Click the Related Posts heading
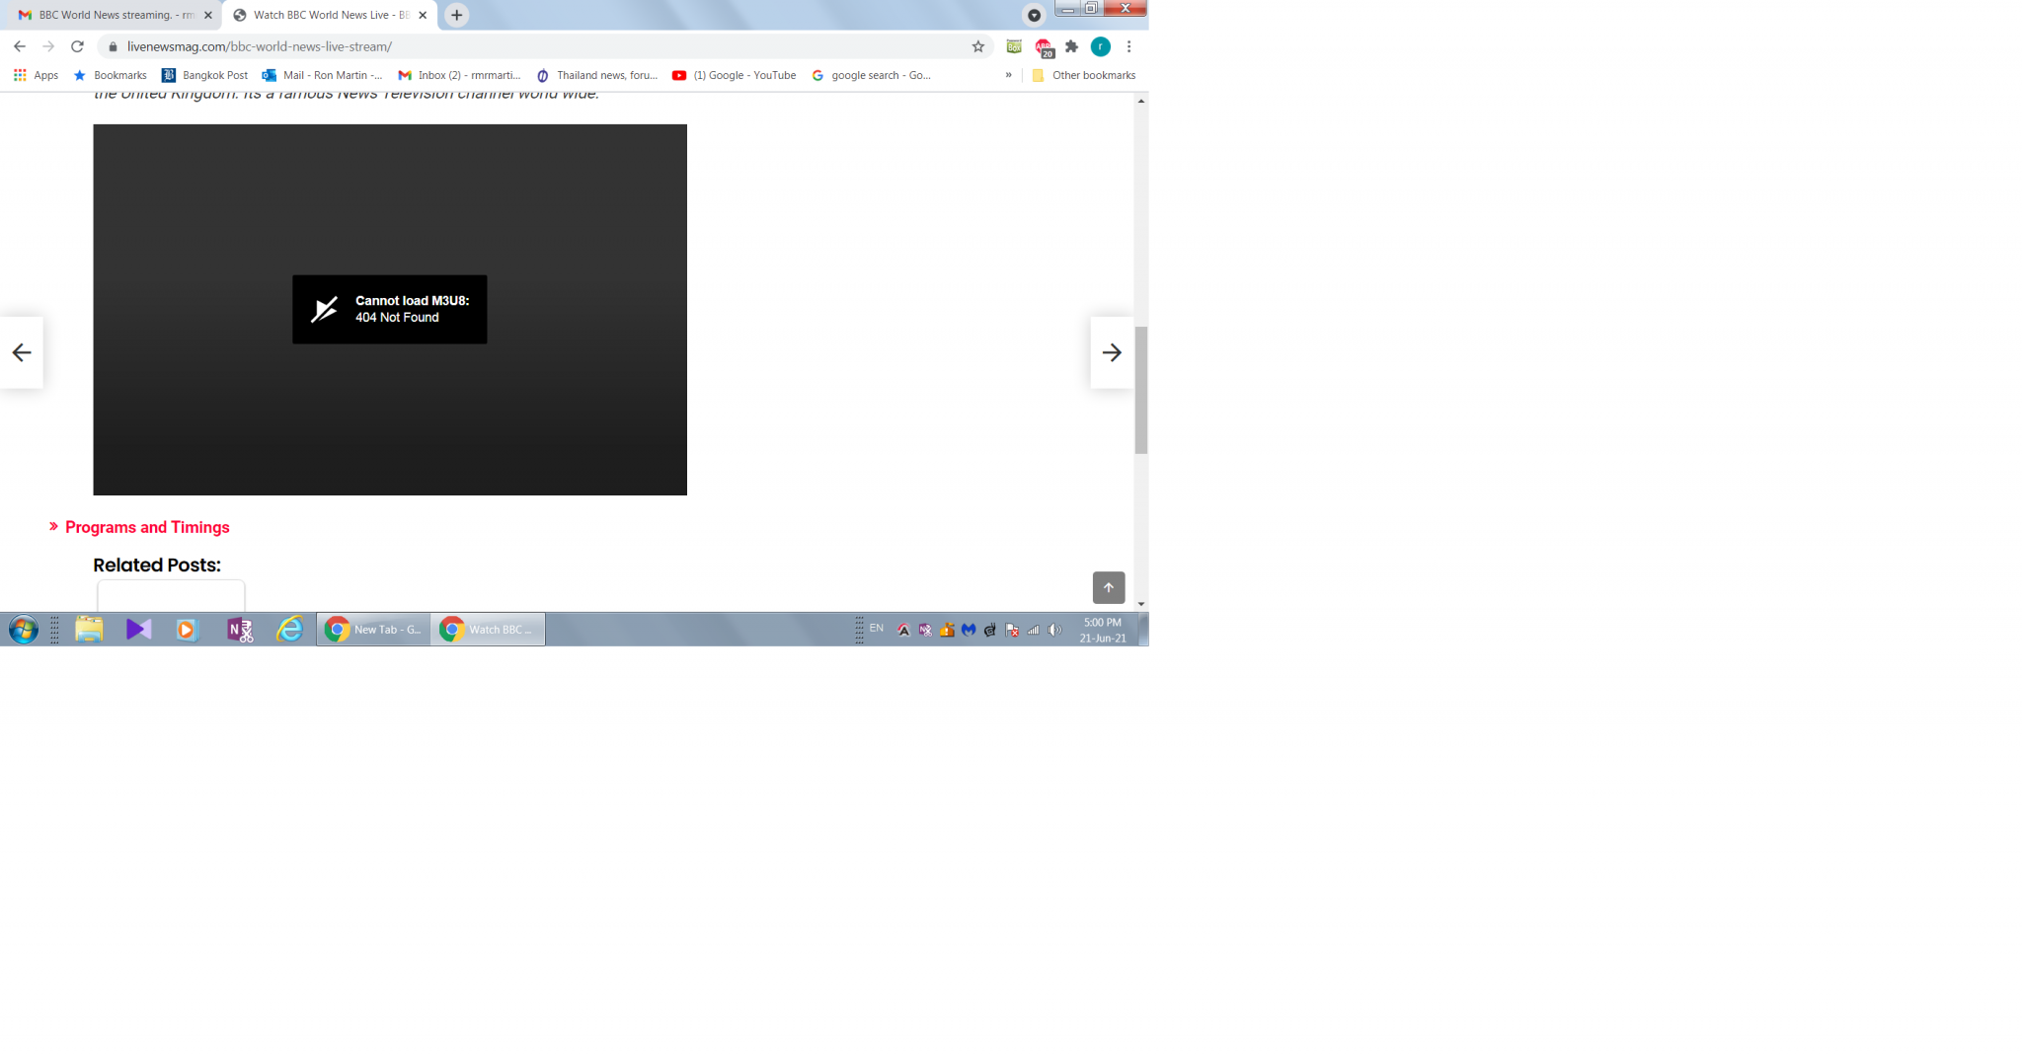The width and height of the screenshot is (2022, 1057). (x=157, y=565)
